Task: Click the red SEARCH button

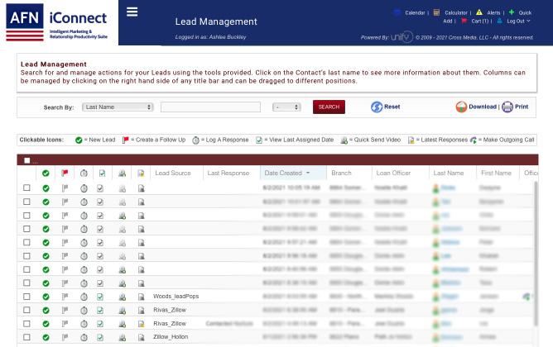Action: click(x=329, y=107)
